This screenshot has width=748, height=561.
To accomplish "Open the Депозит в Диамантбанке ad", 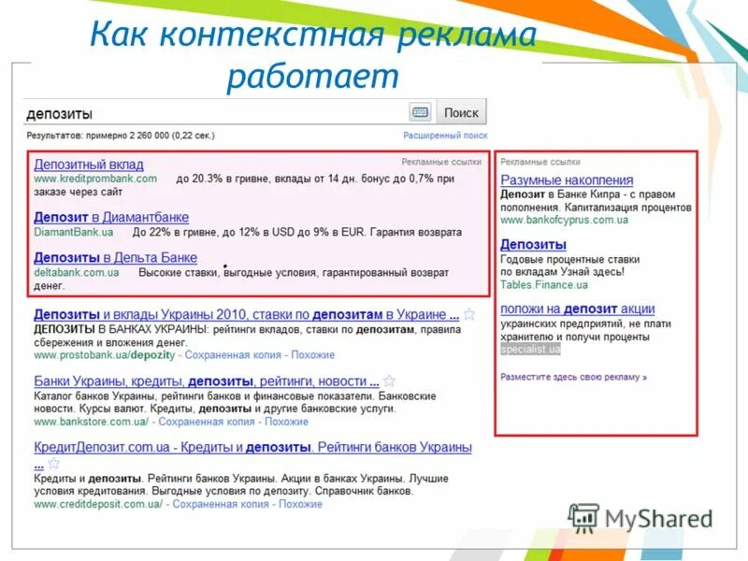I will click(x=111, y=218).
